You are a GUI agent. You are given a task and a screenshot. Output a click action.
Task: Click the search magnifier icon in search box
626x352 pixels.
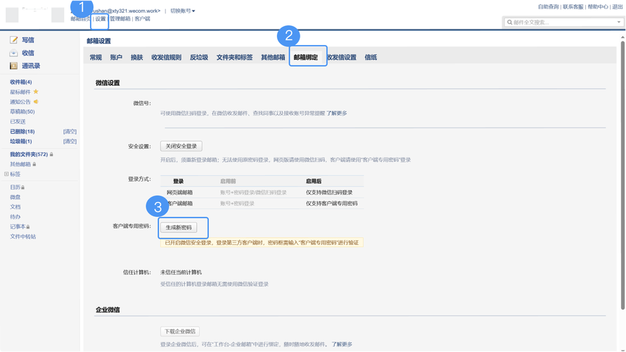[x=510, y=23]
